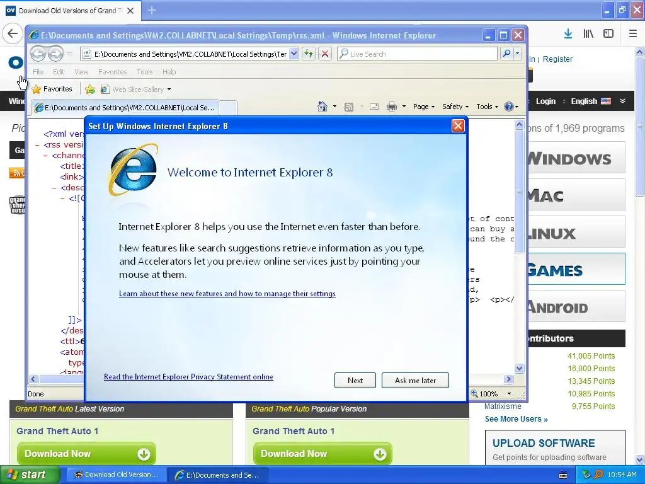This screenshot has width=645, height=484.
Task: Click the Ask me later button
Action: pos(415,380)
